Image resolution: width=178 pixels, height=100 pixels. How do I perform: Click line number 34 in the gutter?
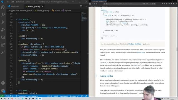(x=11, y=61)
